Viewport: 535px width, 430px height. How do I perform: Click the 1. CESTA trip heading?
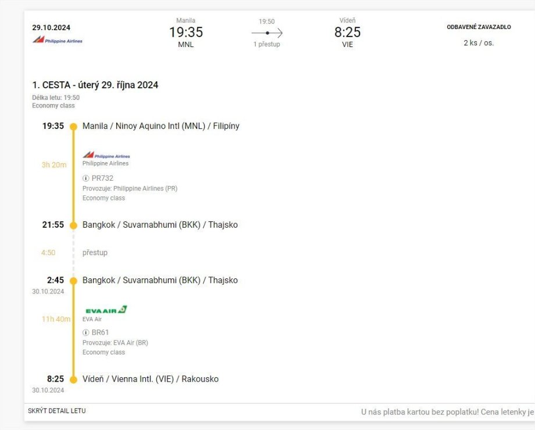pyautogui.click(x=95, y=85)
